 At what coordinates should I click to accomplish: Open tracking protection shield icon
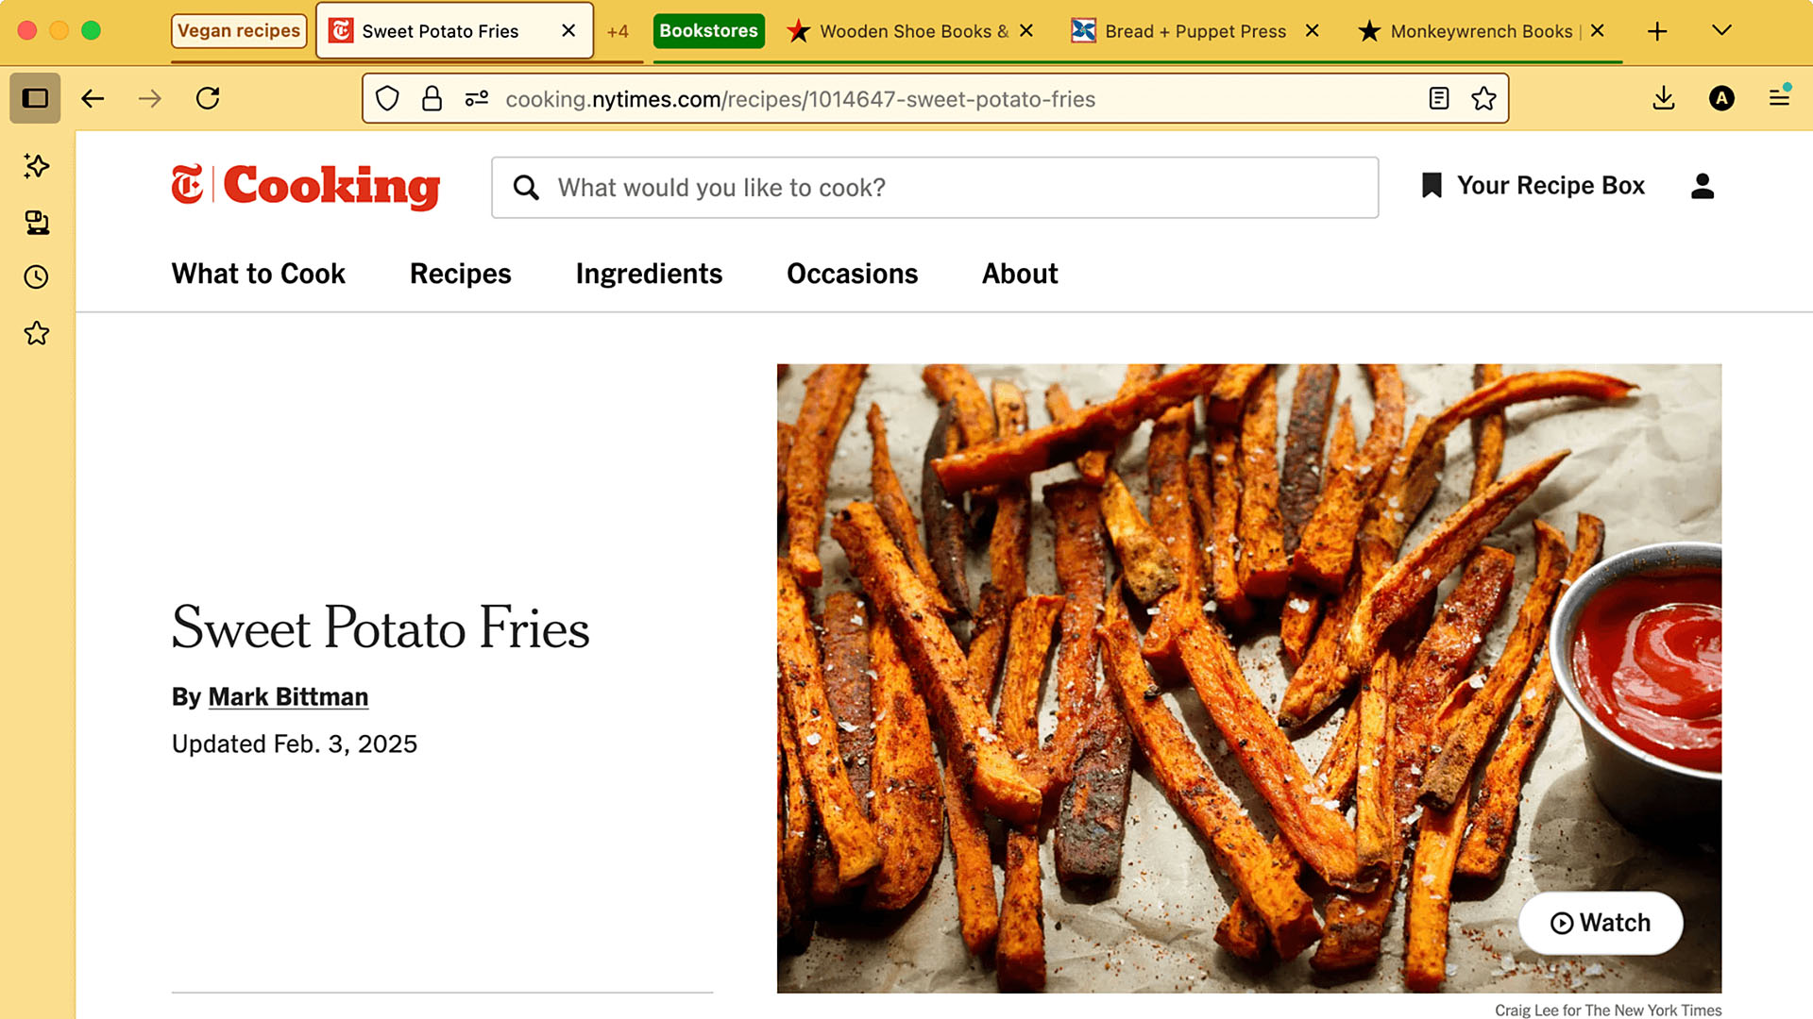[387, 98]
